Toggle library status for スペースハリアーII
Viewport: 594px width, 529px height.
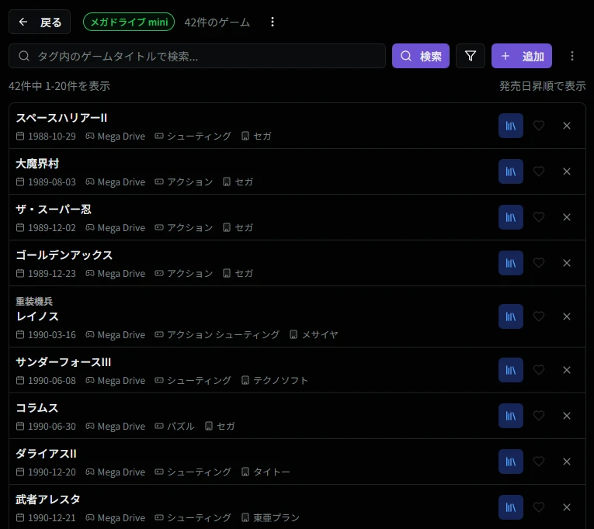(511, 126)
